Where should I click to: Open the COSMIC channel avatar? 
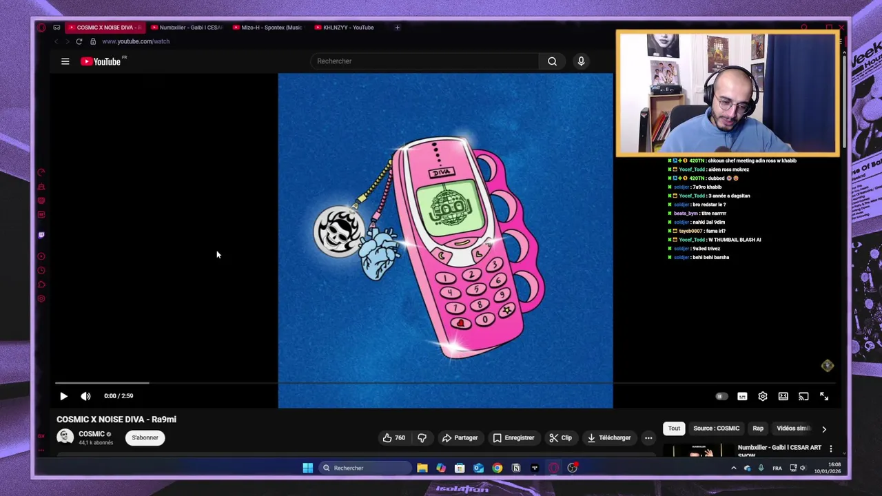65,437
